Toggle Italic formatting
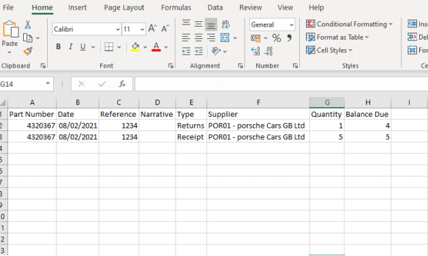 point(71,47)
